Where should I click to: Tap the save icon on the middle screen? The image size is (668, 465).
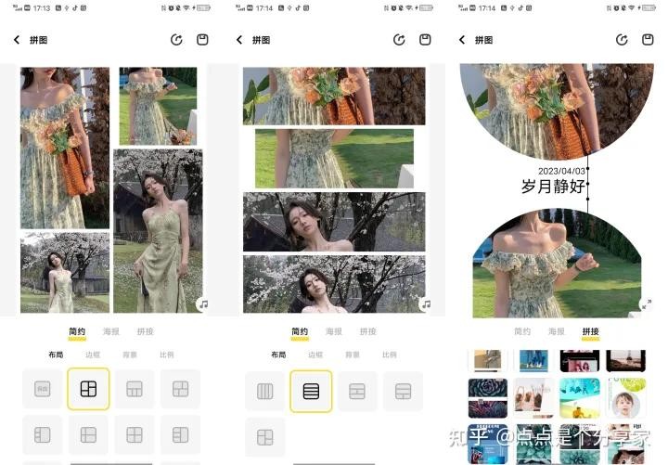tap(425, 40)
